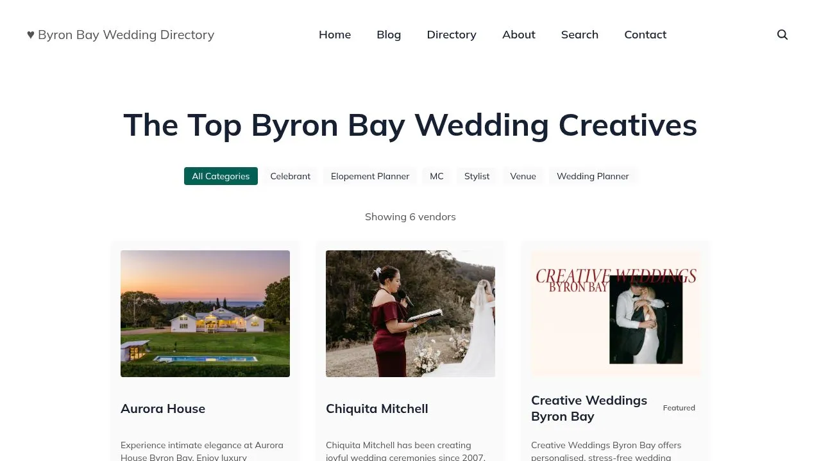This screenshot has height=461, width=821.
Task: Open Creative Weddings Byron Bay listing
Action: pyautogui.click(x=589, y=408)
